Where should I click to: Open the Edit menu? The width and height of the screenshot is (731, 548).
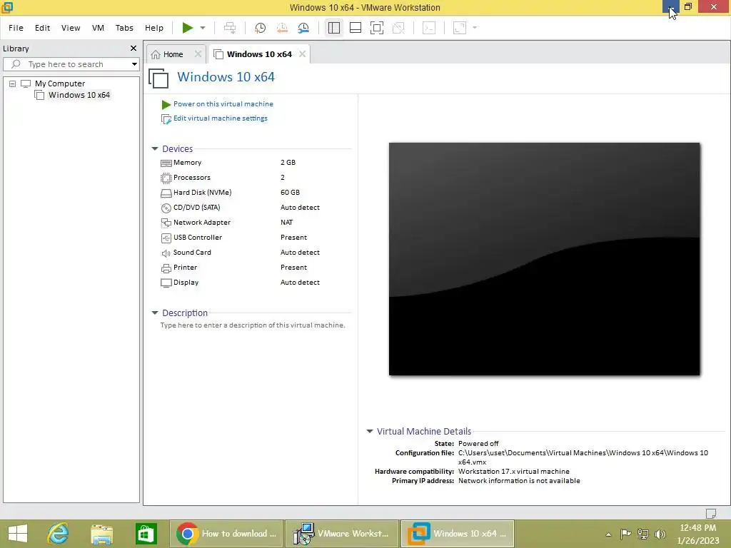coord(42,28)
